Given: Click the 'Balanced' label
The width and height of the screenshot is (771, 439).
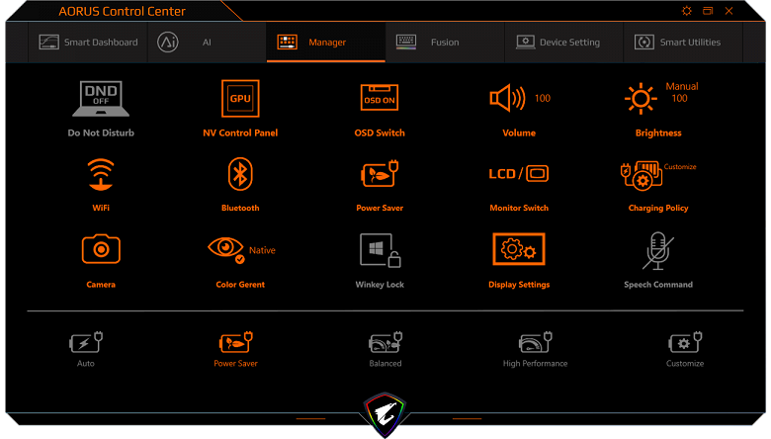Looking at the screenshot, I should coord(385,363).
